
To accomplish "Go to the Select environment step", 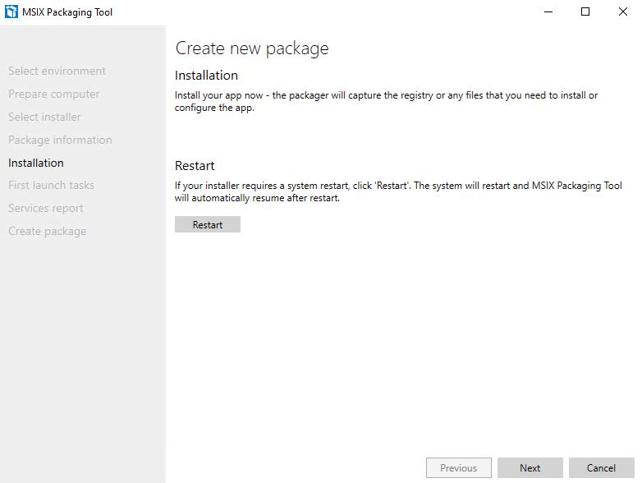I will pos(57,71).
